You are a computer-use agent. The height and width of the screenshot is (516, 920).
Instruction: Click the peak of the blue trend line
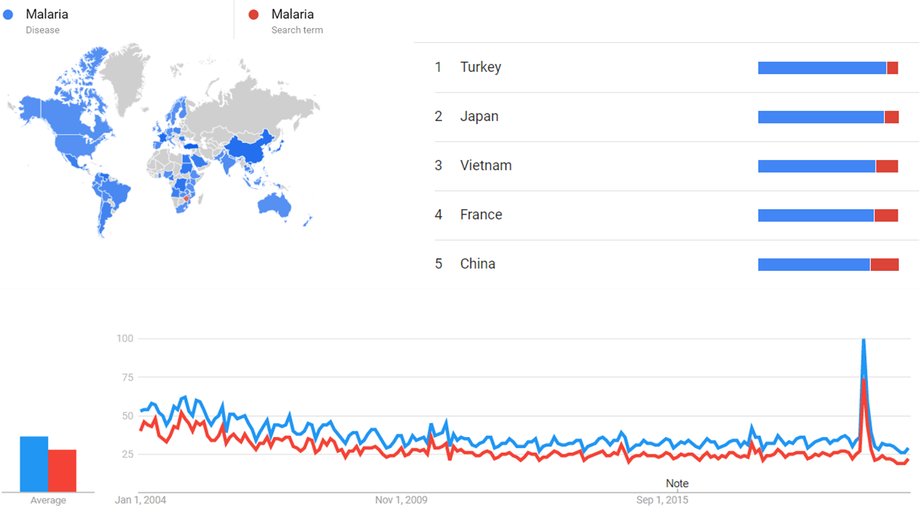(863, 340)
